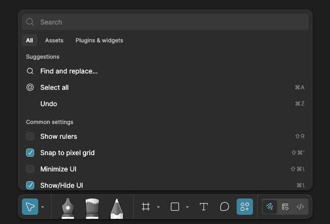Uncheck Snap to pixel grid

pyautogui.click(x=30, y=153)
